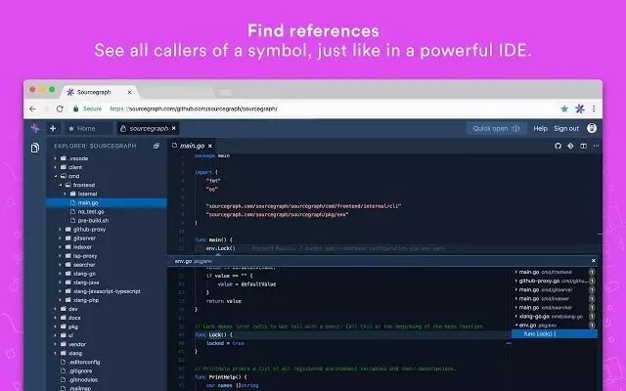
Task: Split the editor with the split icon
Action: [583, 146]
